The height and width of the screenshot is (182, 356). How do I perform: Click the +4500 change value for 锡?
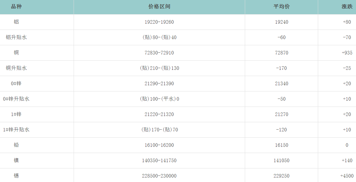click(346, 176)
